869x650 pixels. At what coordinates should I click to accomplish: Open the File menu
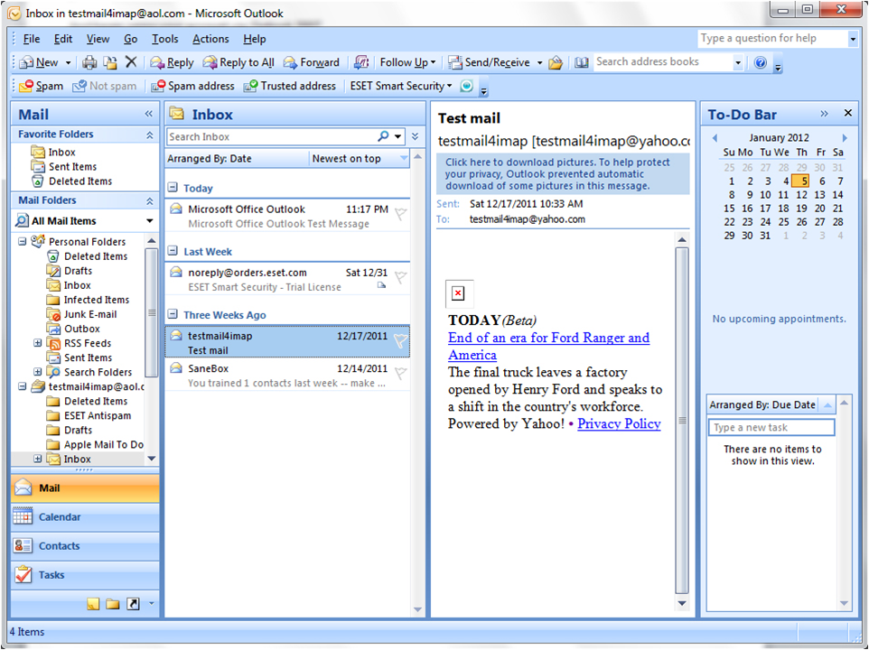[x=32, y=40]
